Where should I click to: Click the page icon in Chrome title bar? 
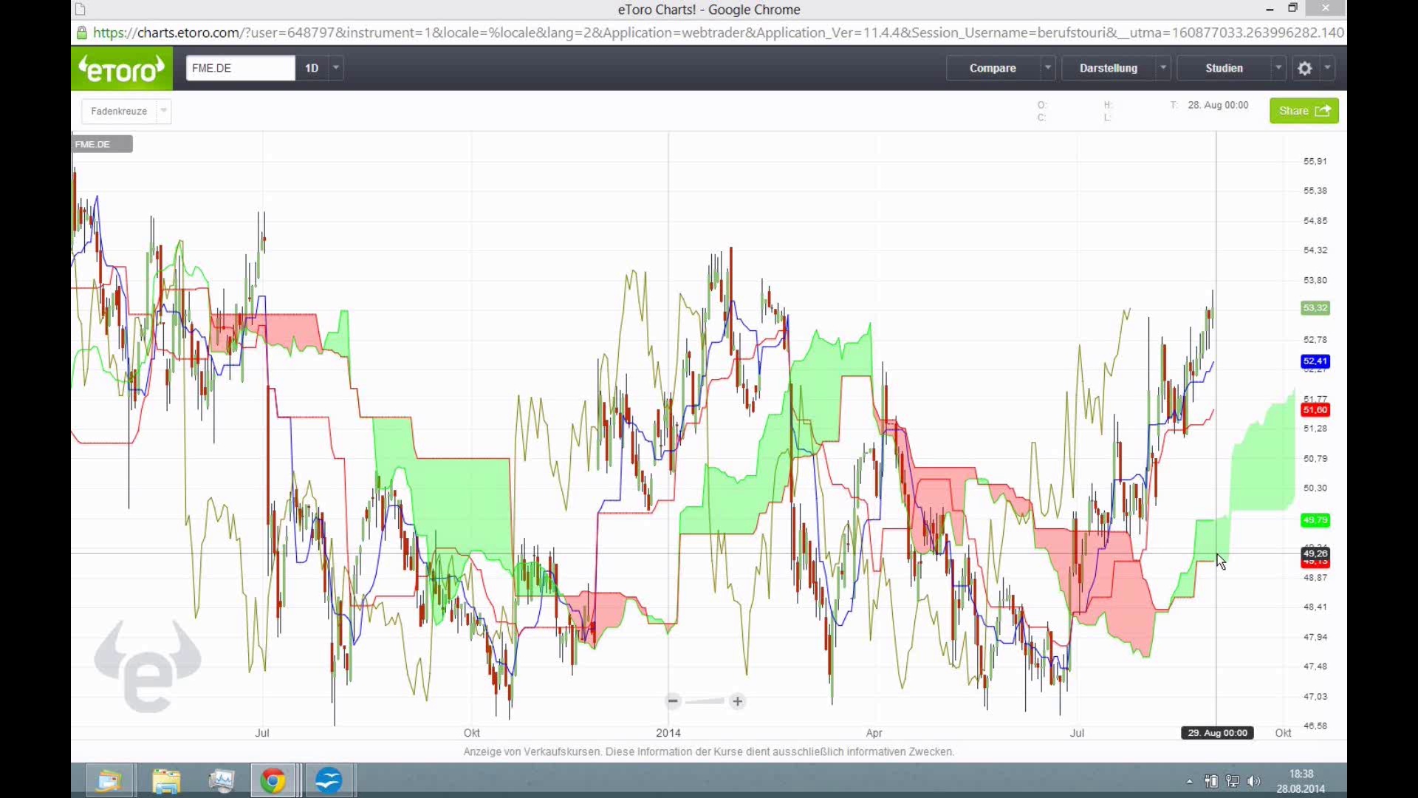point(81,10)
